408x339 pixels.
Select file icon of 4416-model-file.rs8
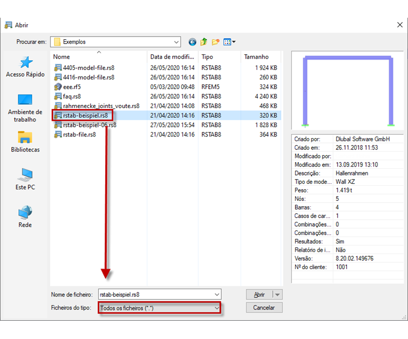58,77
